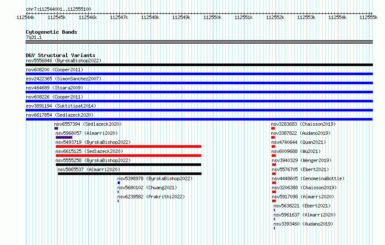Open nsv4740644 (Quan2021) label
Image resolution: width=385 pixels, height=245 pixels.
[298, 142]
